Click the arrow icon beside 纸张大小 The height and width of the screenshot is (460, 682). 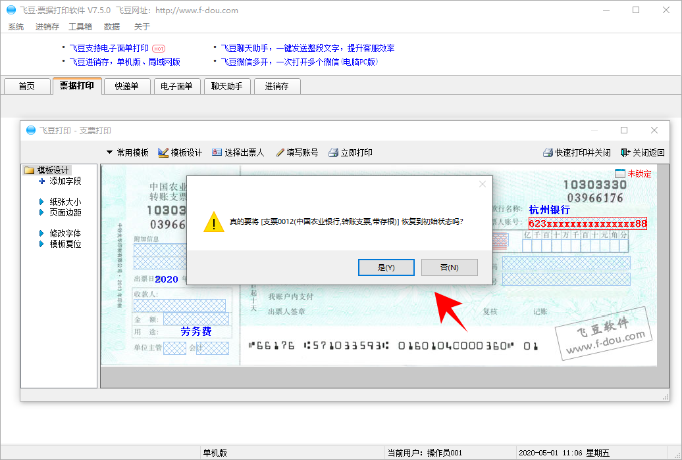coord(41,202)
